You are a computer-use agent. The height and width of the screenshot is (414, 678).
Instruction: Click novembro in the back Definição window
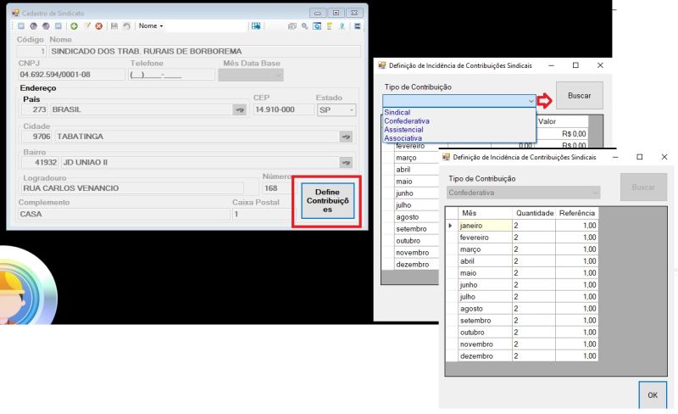[416, 253]
